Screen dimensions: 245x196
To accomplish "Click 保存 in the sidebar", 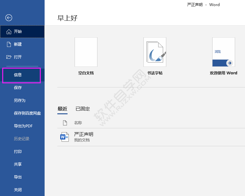I will click(x=22, y=88).
